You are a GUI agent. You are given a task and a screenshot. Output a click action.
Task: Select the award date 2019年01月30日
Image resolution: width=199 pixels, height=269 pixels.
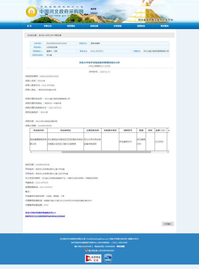(43, 165)
